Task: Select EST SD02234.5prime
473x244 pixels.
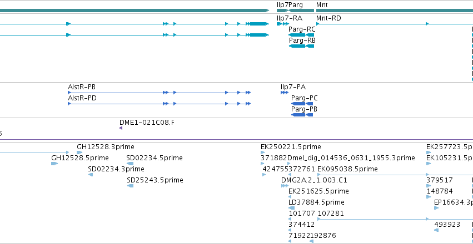Action: click(130, 164)
